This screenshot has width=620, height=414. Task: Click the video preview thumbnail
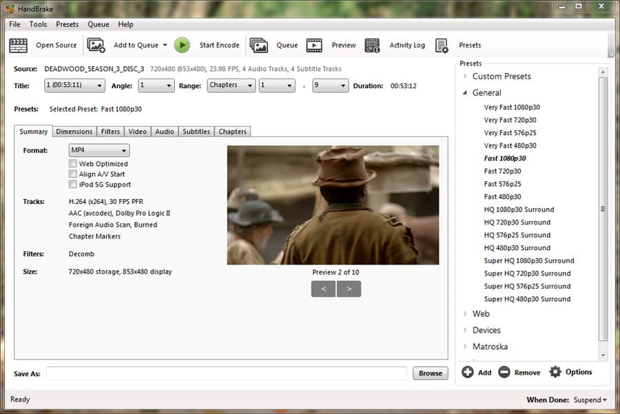click(x=333, y=205)
